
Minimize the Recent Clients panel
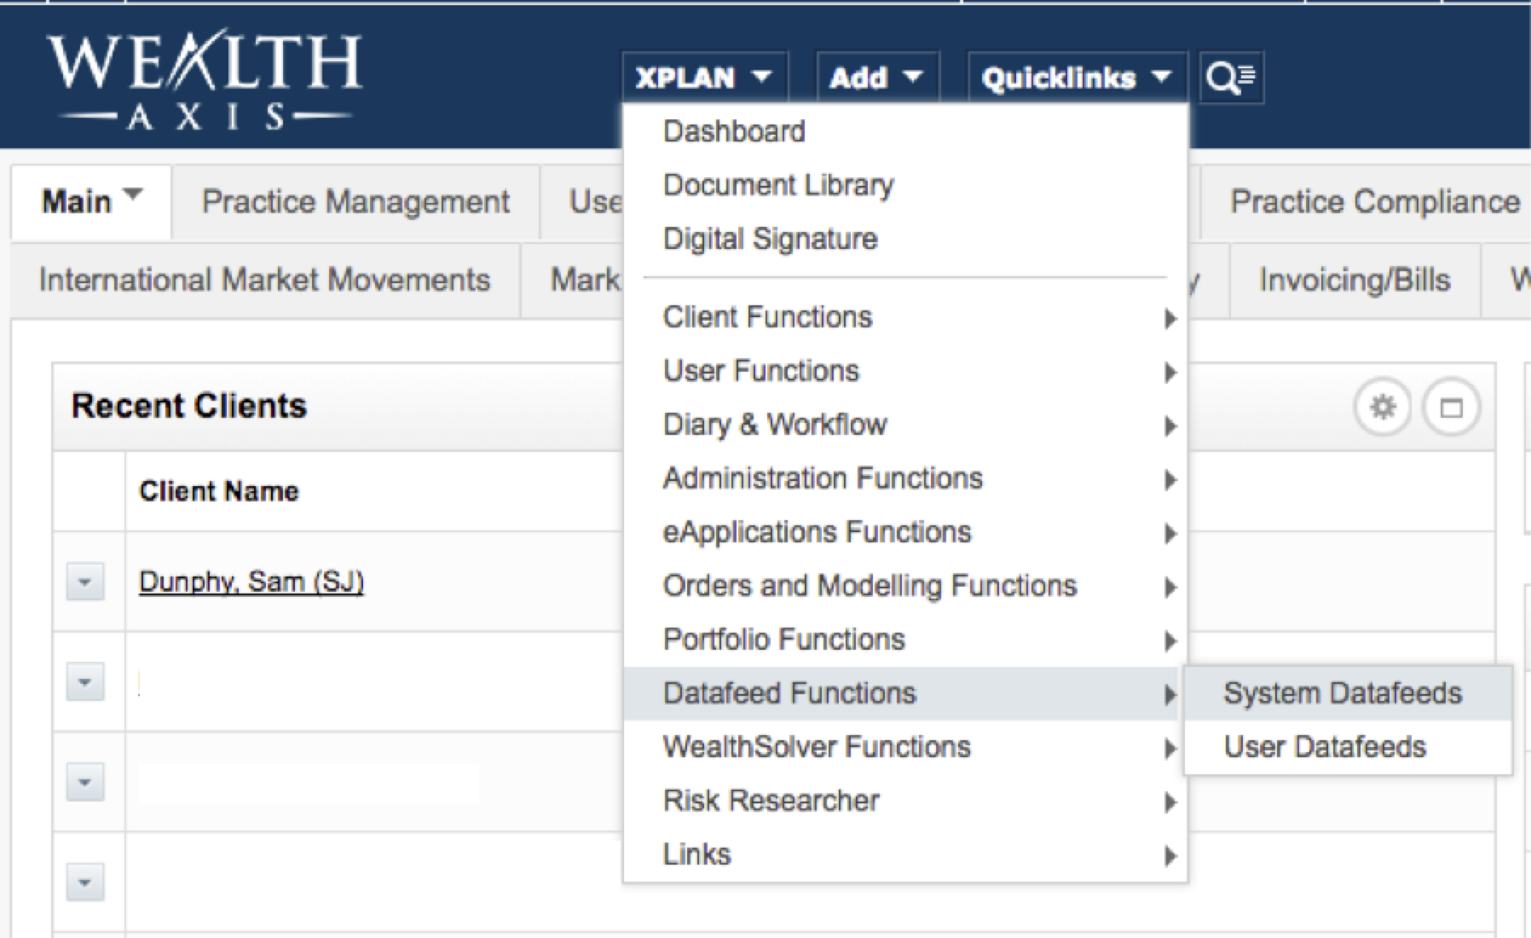1451,407
